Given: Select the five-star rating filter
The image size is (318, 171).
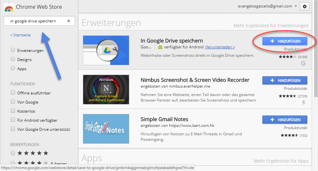Looking at the screenshot, I should click(13, 153).
